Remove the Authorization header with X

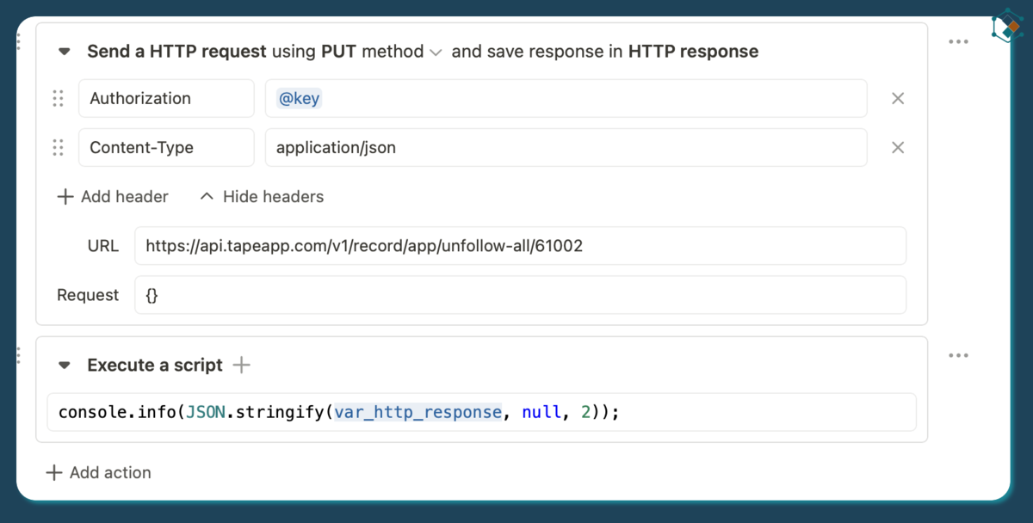pos(898,98)
